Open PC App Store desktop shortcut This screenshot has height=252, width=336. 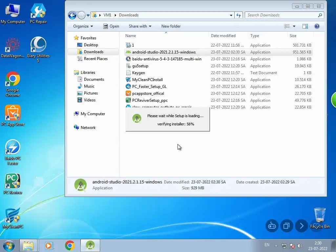(x=13, y=115)
